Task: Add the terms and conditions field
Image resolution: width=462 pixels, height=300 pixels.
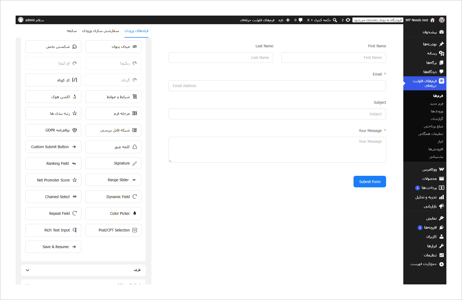Action: point(113,97)
